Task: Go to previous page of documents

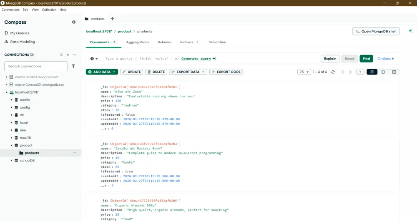Action: [343, 72]
